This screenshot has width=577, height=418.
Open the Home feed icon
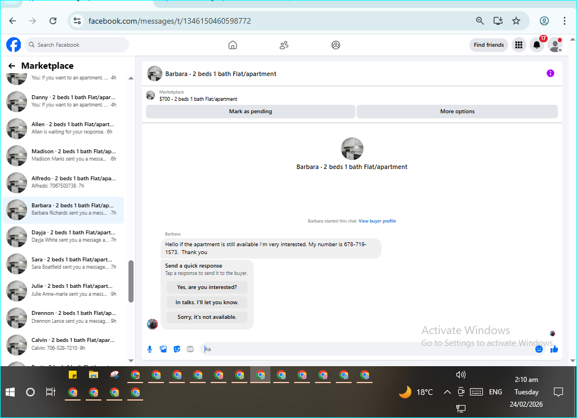click(233, 45)
